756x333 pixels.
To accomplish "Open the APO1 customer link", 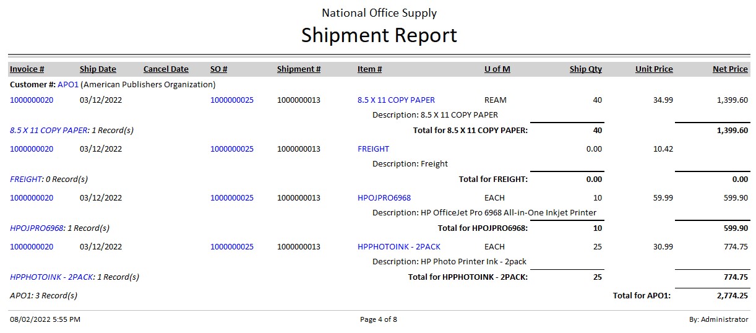I will (x=68, y=84).
